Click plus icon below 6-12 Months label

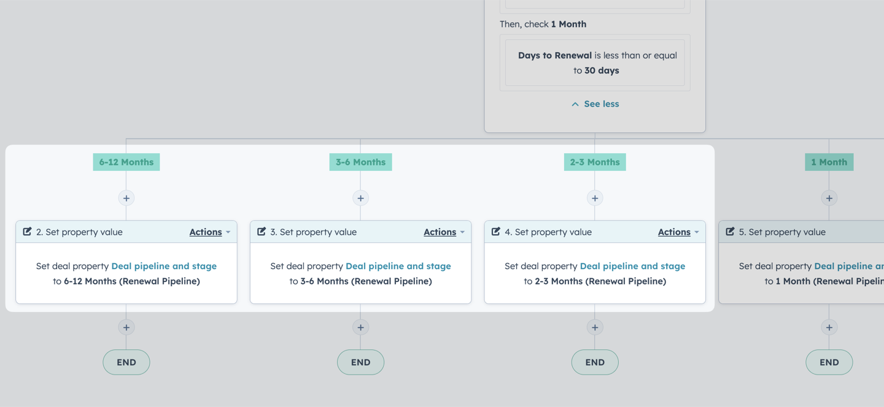pos(126,198)
